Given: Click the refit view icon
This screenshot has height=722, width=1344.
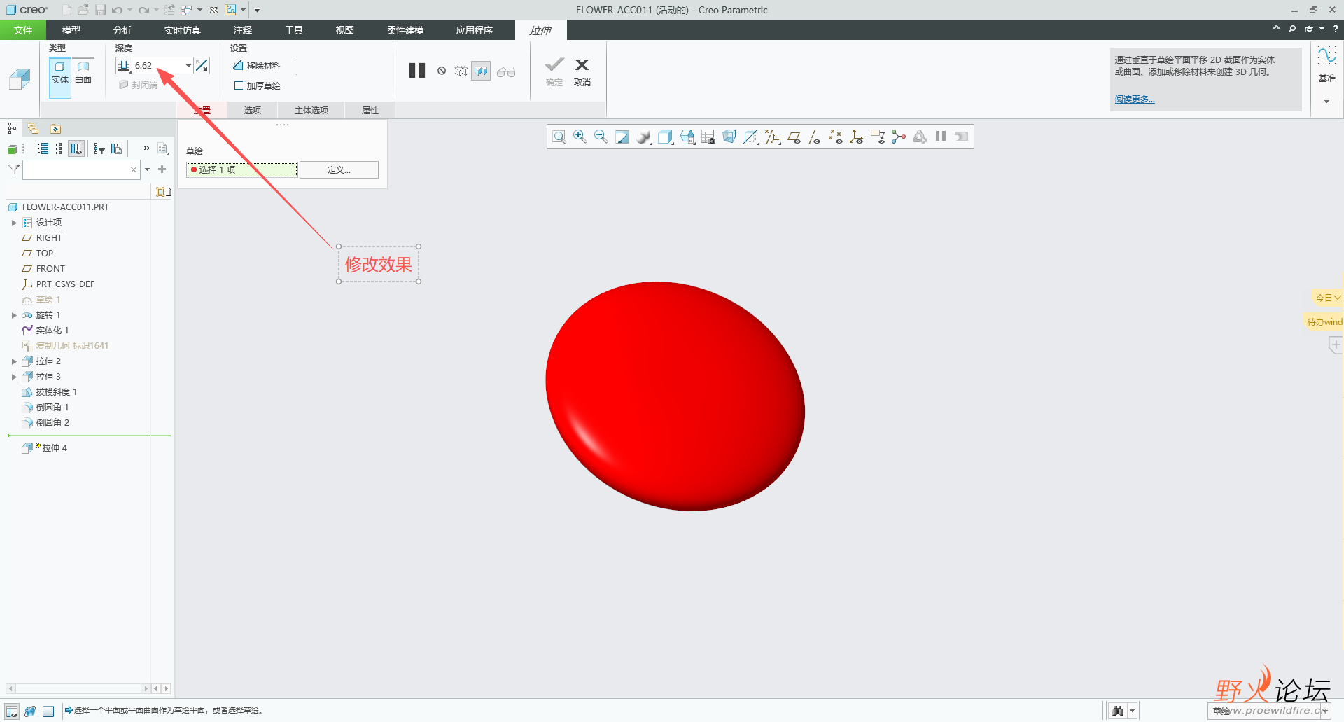Looking at the screenshot, I should [559, 137].
